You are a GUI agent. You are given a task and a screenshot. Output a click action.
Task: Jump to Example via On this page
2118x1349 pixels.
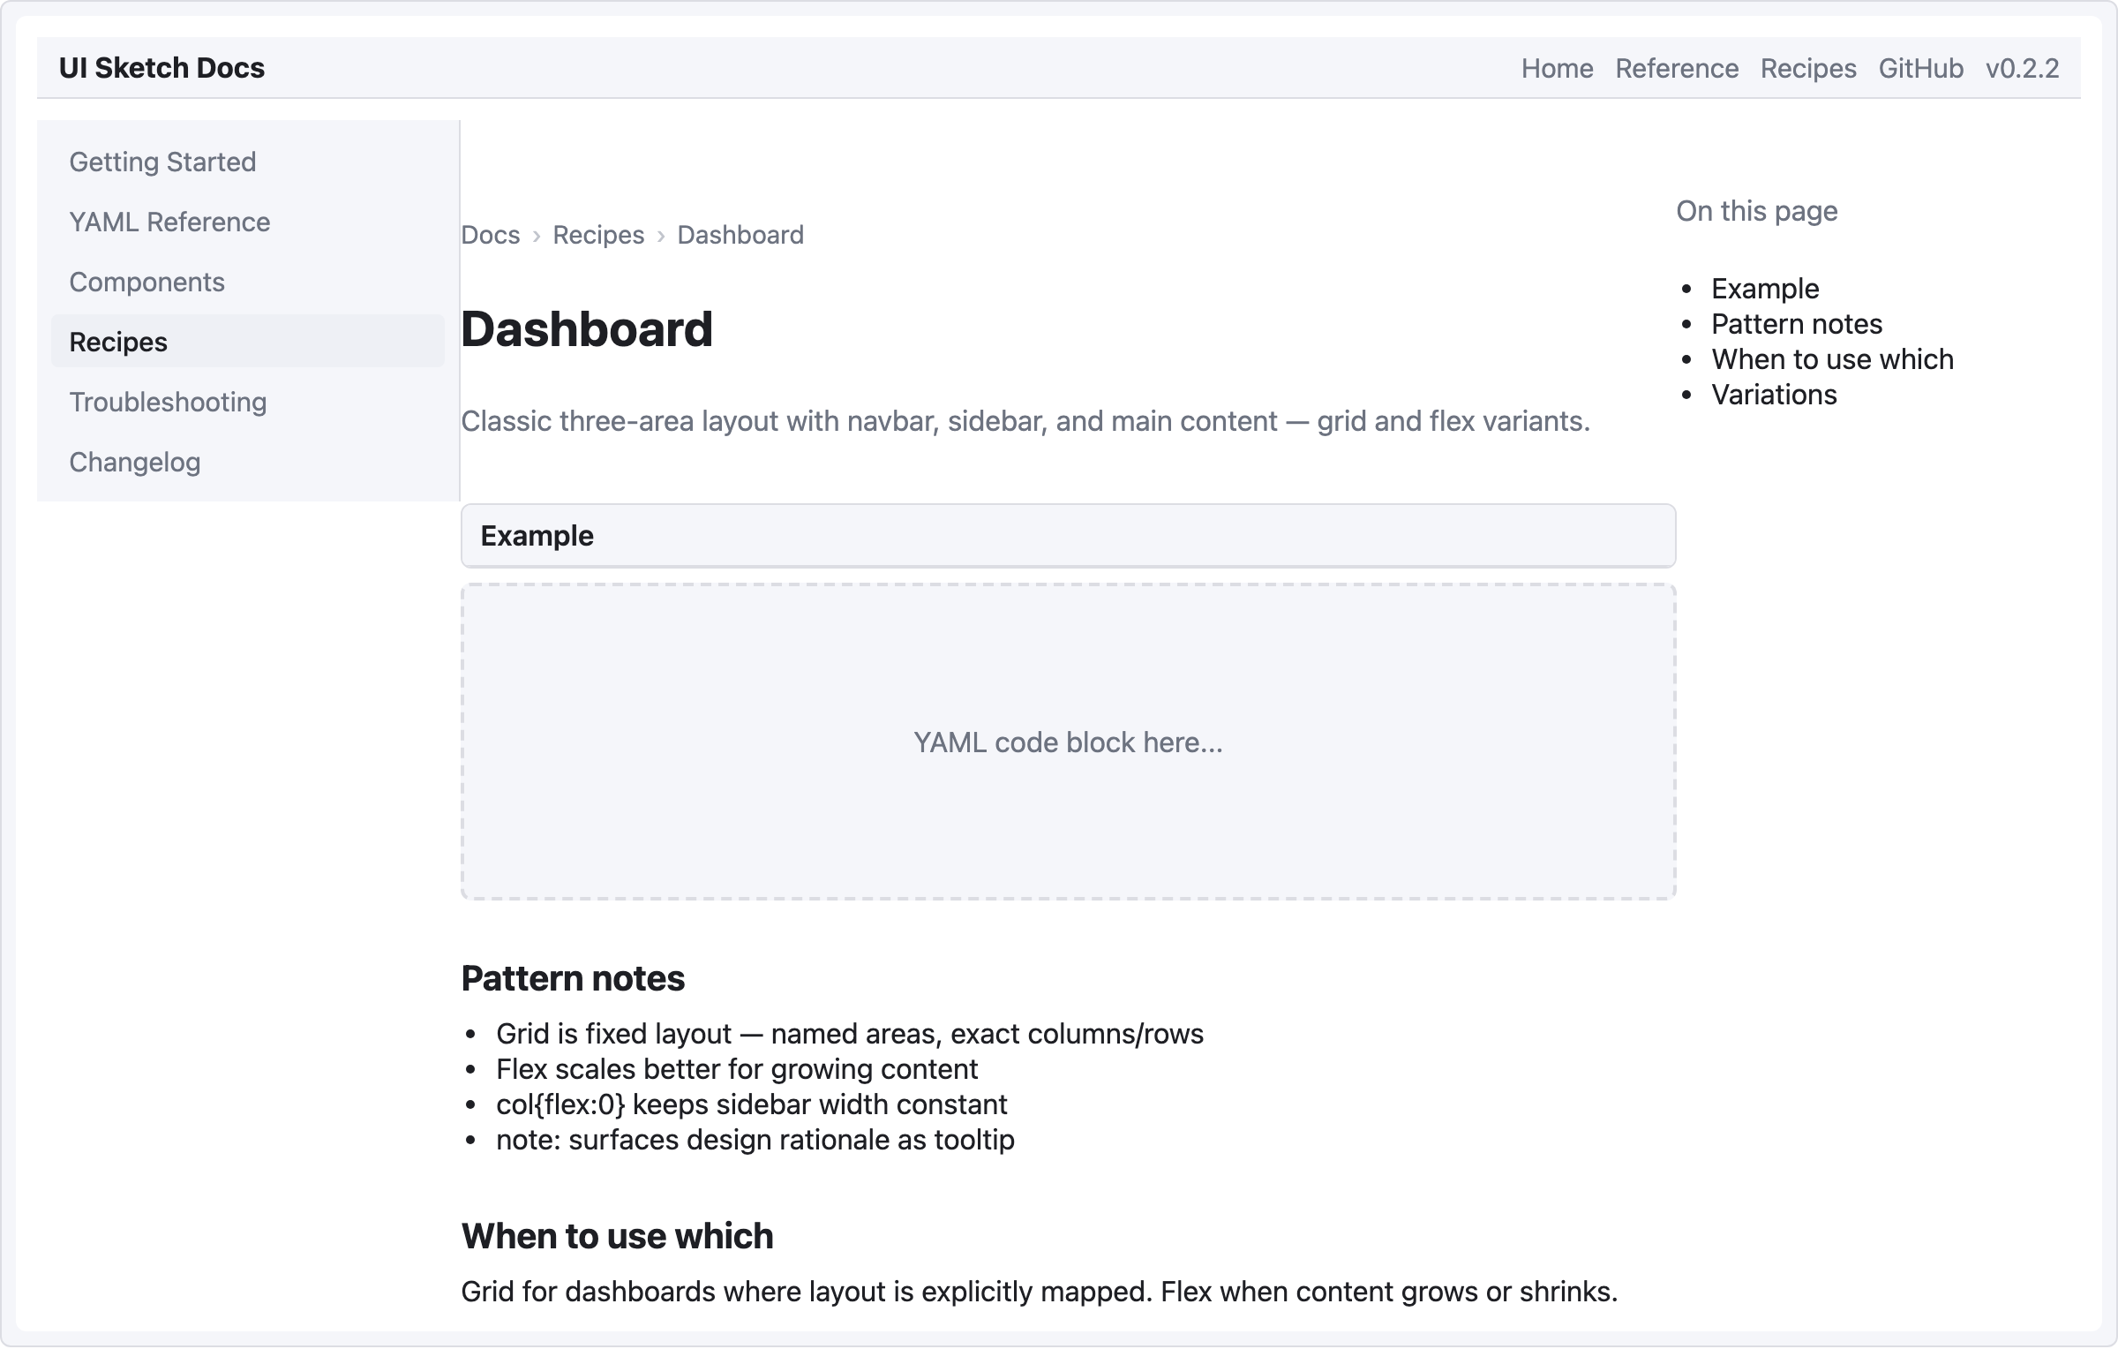(1764, 289)
